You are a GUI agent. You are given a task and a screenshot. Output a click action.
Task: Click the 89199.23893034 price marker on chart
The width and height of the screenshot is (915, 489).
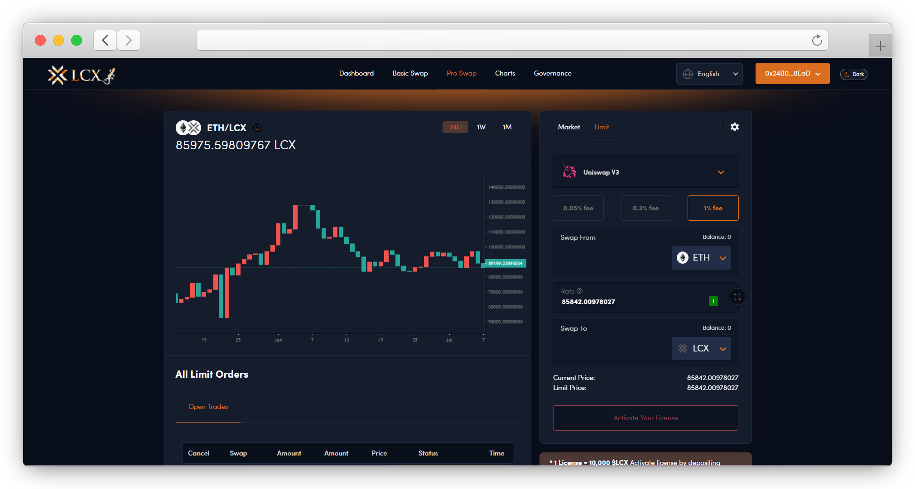pyautogui.click(x=506, y=263)
